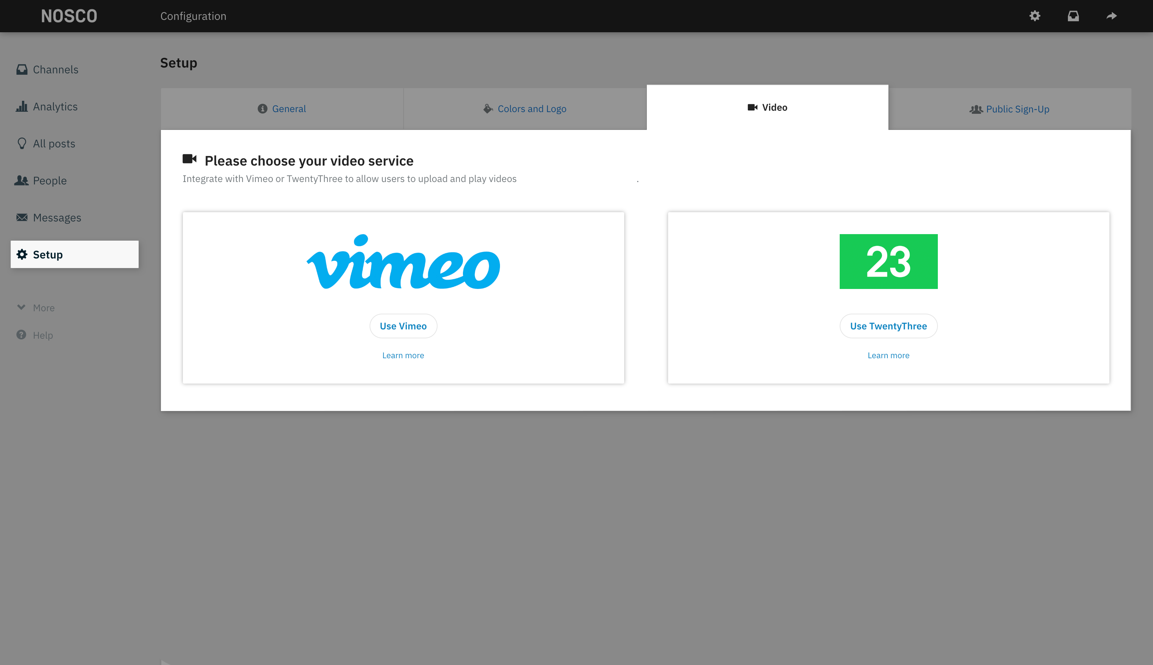
Task: Open Learn more under Vimeo
Action: pos(403,355)
